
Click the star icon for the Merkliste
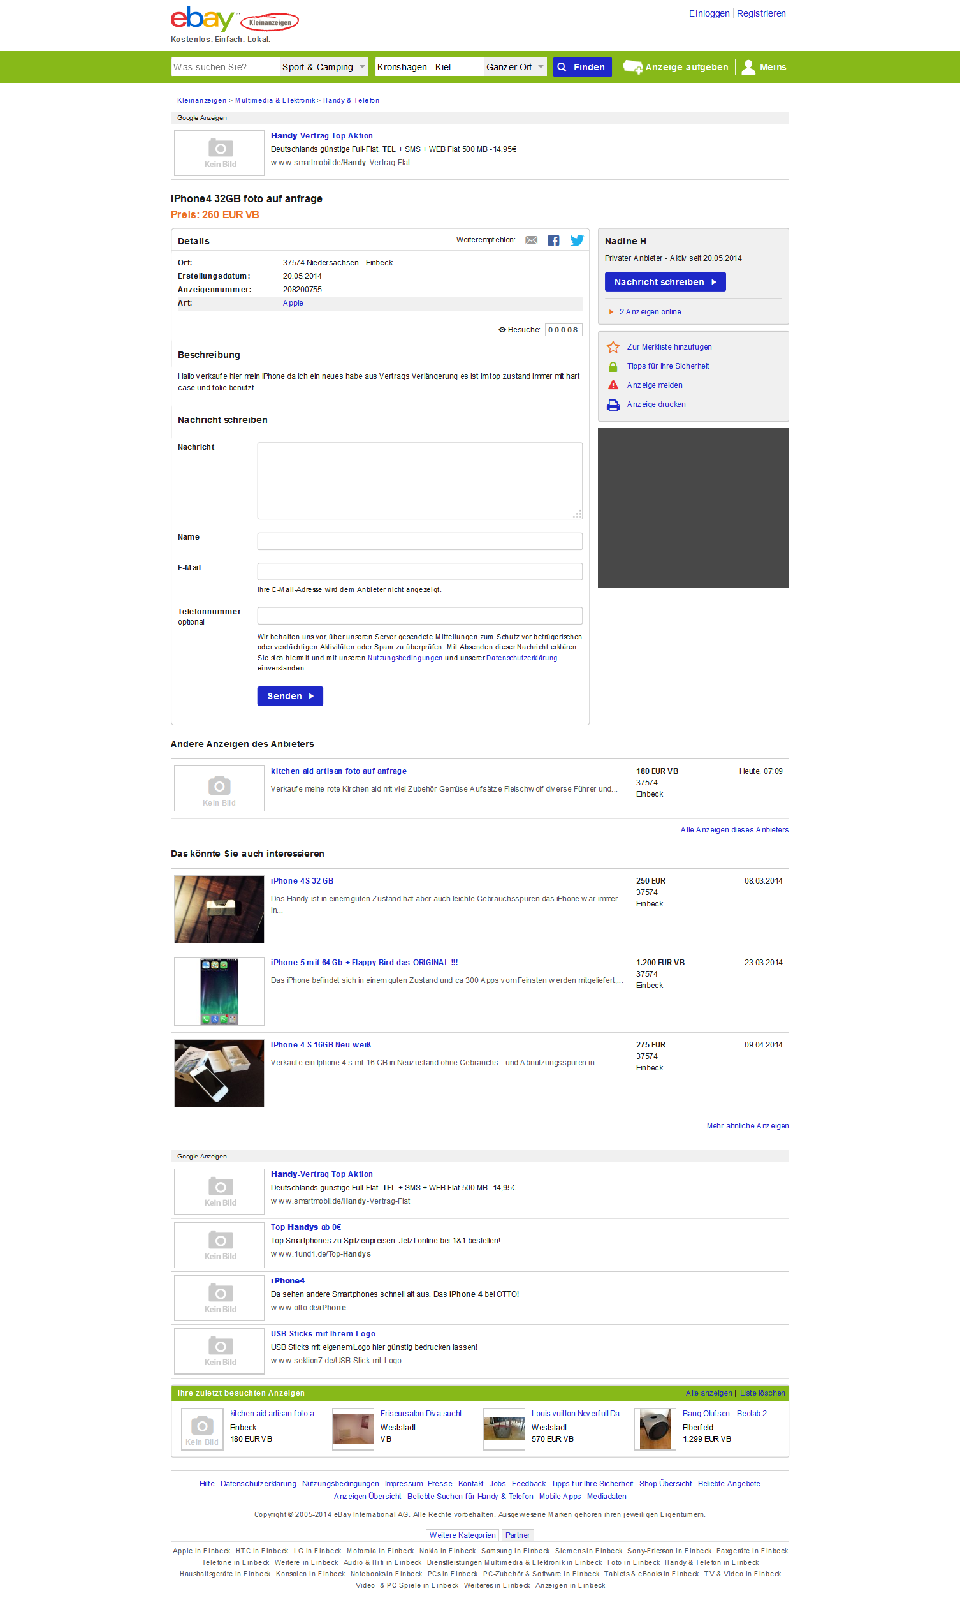613,347
